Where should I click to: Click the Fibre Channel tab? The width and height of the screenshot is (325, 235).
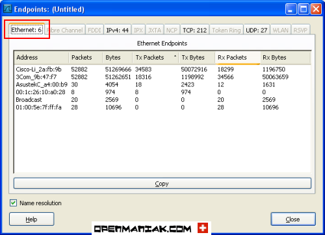pos(65,30)
